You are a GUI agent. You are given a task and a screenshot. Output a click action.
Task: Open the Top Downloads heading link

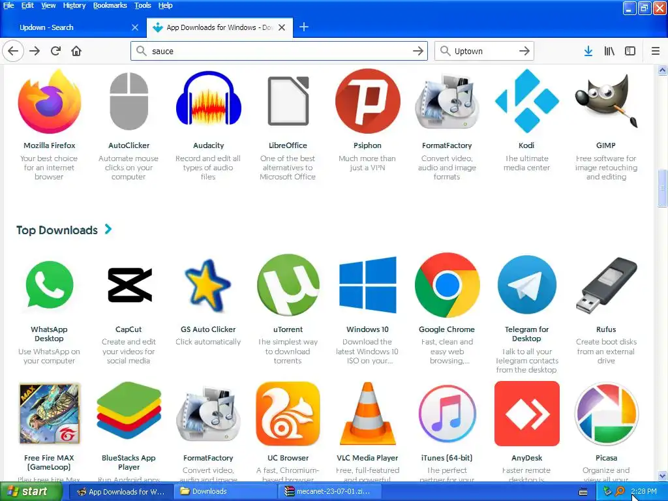click(57, 230)
